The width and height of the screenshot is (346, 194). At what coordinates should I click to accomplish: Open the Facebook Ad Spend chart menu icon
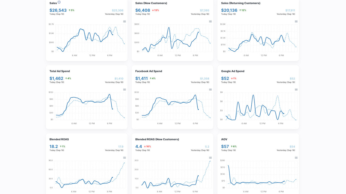pos(210,90)
